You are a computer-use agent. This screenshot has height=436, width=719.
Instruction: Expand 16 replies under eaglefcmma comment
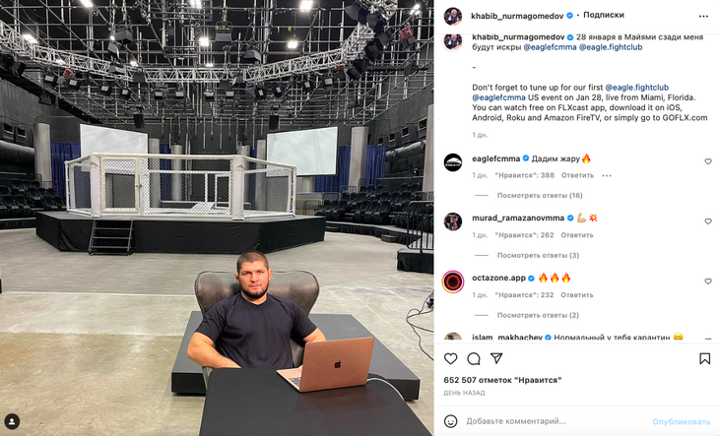[x=540, y=196]
